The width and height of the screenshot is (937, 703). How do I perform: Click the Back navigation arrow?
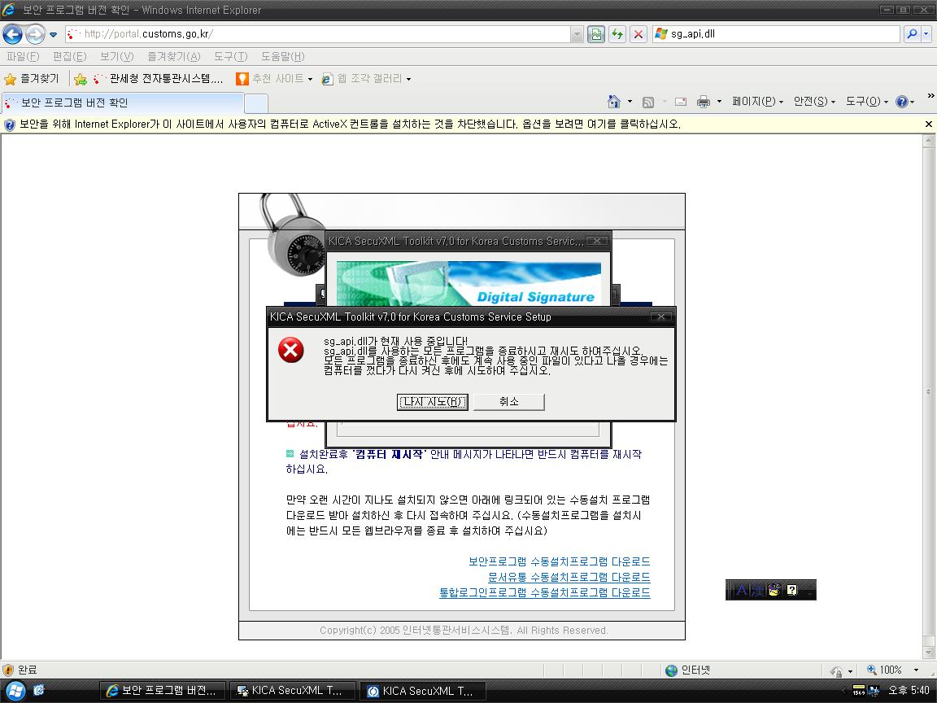[12, 34]
